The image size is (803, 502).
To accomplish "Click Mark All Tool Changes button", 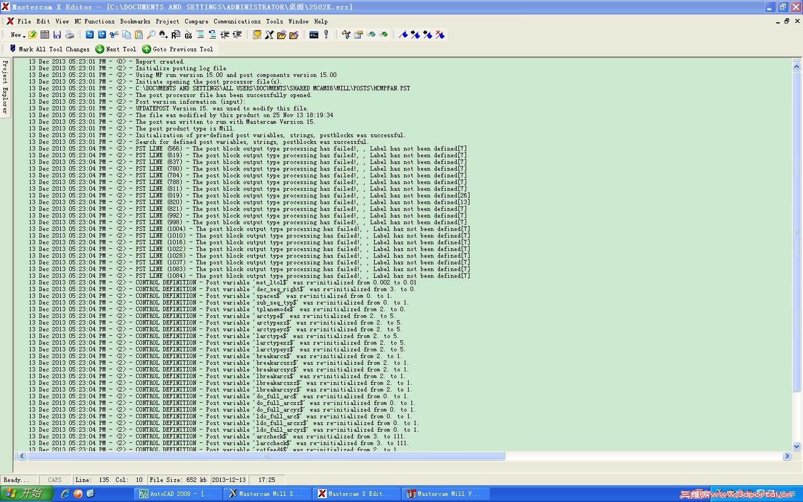I will pos(50,49).
